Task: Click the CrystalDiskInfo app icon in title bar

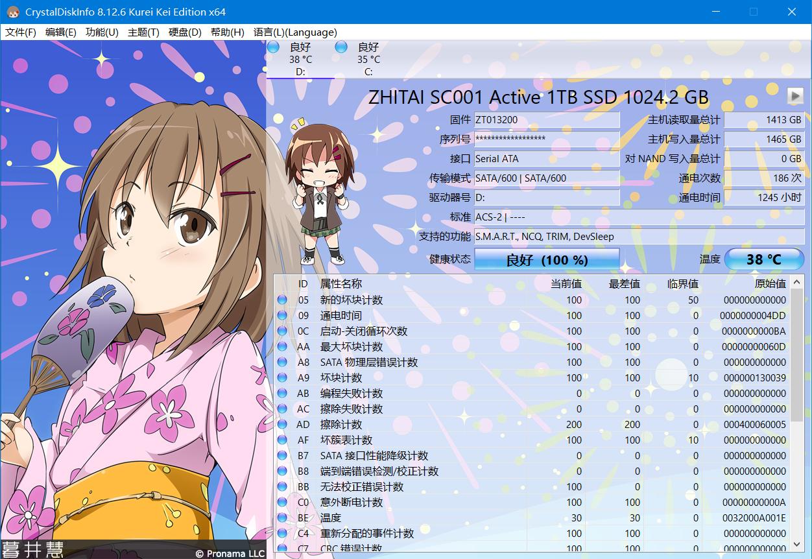Action: click(12, 12)
